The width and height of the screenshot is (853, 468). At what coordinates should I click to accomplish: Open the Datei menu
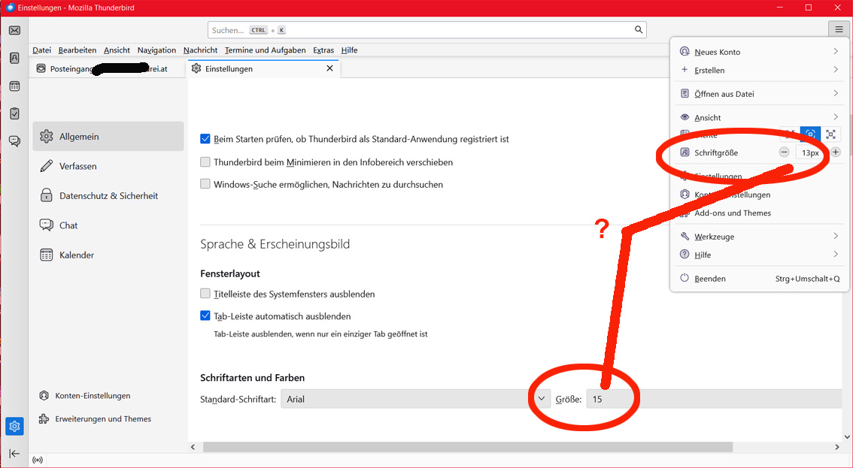(42, 50)
